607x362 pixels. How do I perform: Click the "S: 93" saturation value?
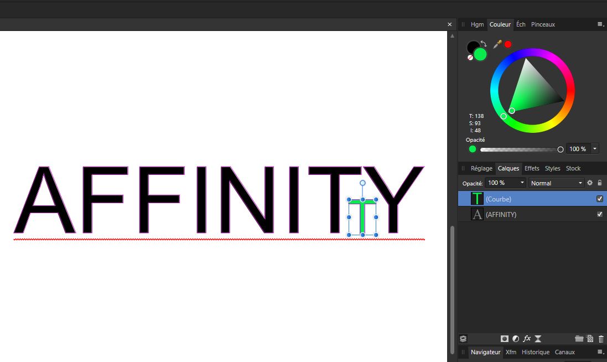pyautogui.click(x=475, y=123)
